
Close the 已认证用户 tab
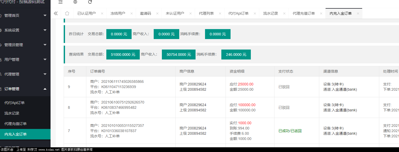tap(102, 13)
